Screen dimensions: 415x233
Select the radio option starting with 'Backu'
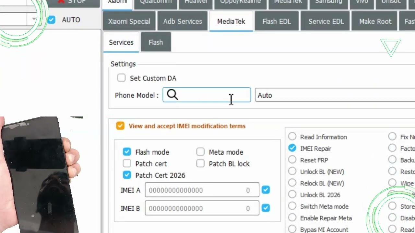[392, 160]
